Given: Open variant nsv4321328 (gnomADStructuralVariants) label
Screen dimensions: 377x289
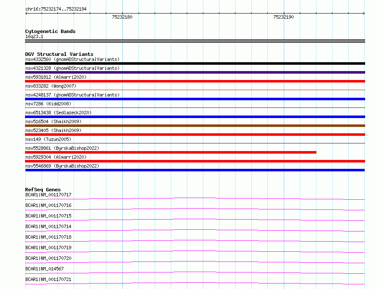Looking at the screenshot, I should point(72,68).
